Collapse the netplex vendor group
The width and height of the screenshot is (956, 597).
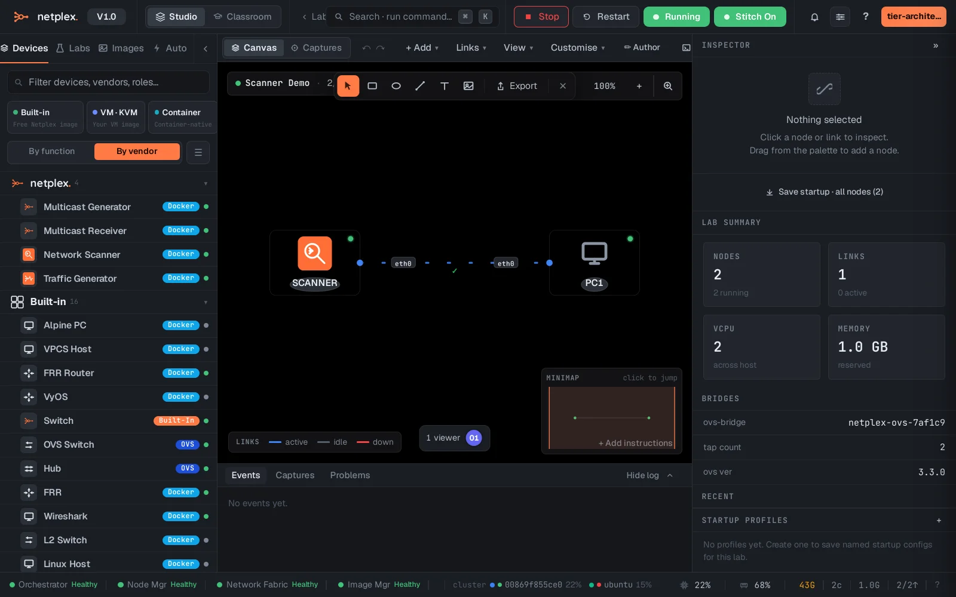206,183
